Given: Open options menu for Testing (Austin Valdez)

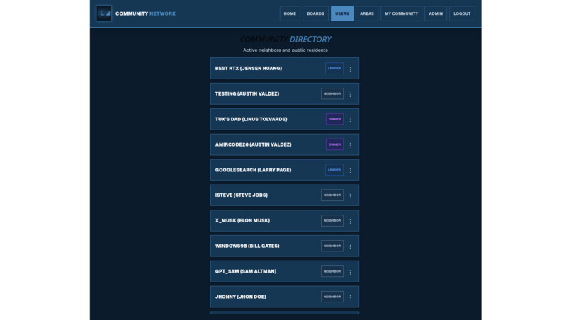Looking at the screenshot, I should click(x=350, y=94).
